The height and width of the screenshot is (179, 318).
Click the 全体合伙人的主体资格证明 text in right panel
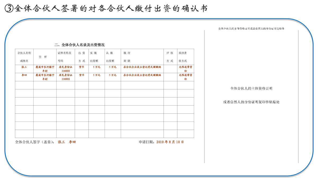(x=251, y=88)
